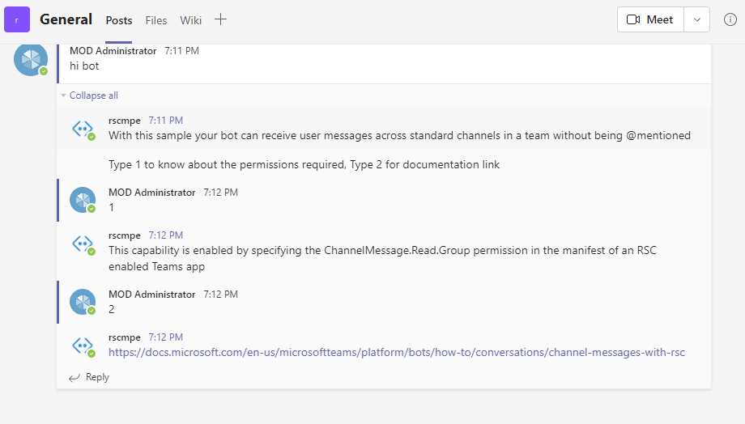This screenshot has width=745, height=424.
Task: Click the '2' message text
Action: [x=111, y=310]
